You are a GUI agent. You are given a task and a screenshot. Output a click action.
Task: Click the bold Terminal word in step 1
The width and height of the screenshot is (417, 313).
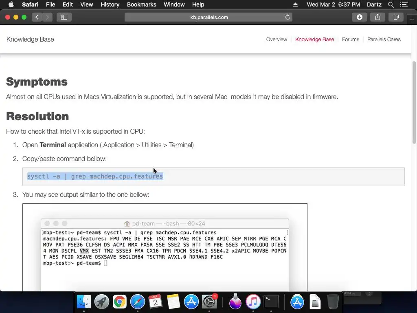53,145
